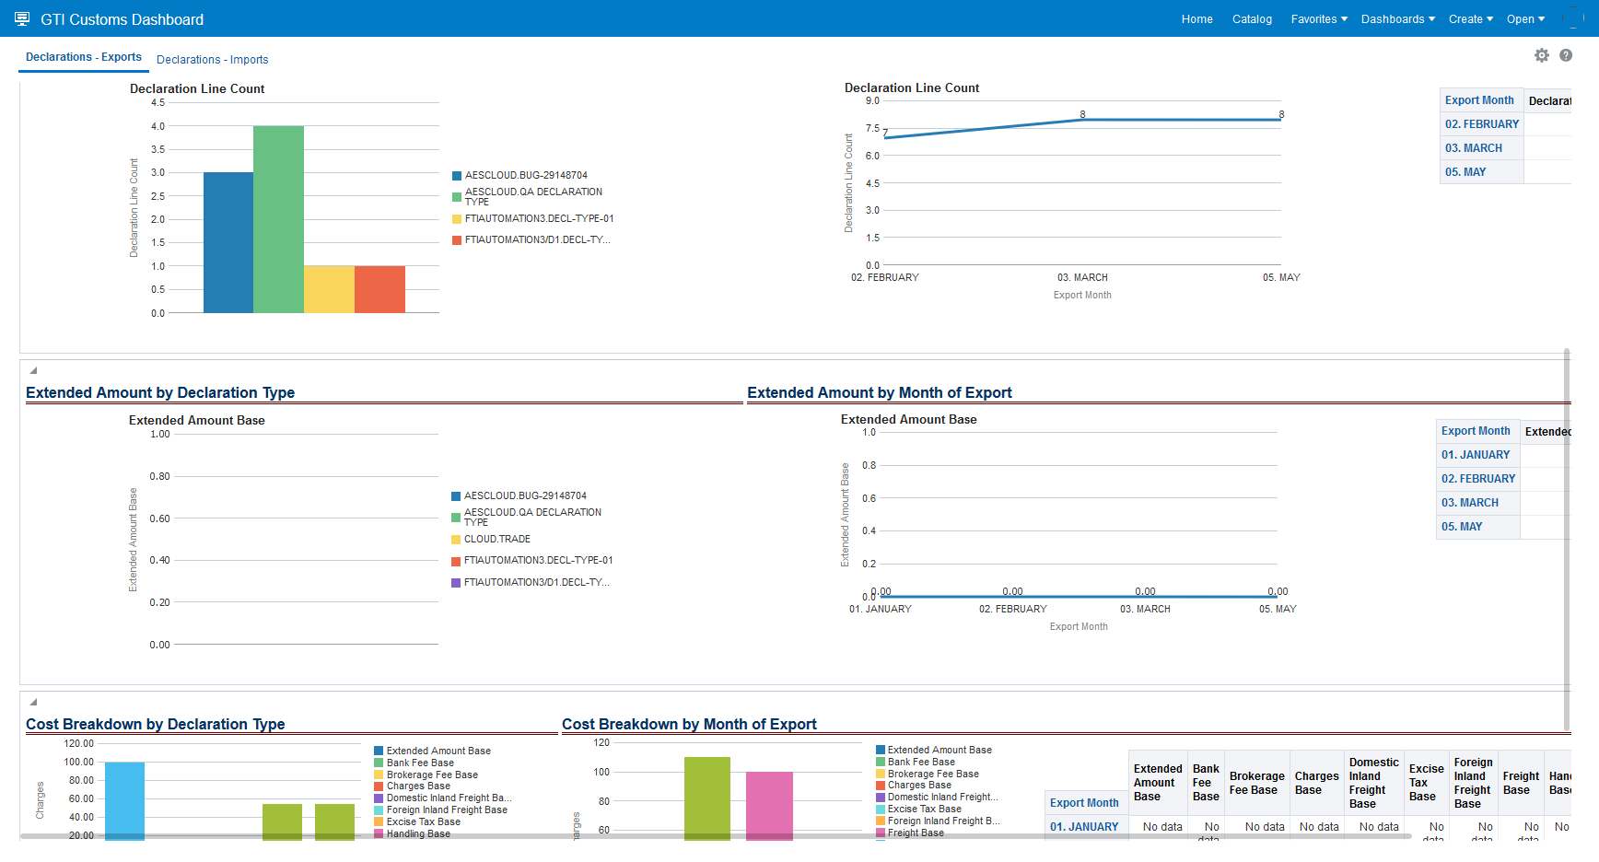Select the red-orange bar in Declaration Line Count chart
This screenshot has height=862, width=1599.
pos(379,289)
